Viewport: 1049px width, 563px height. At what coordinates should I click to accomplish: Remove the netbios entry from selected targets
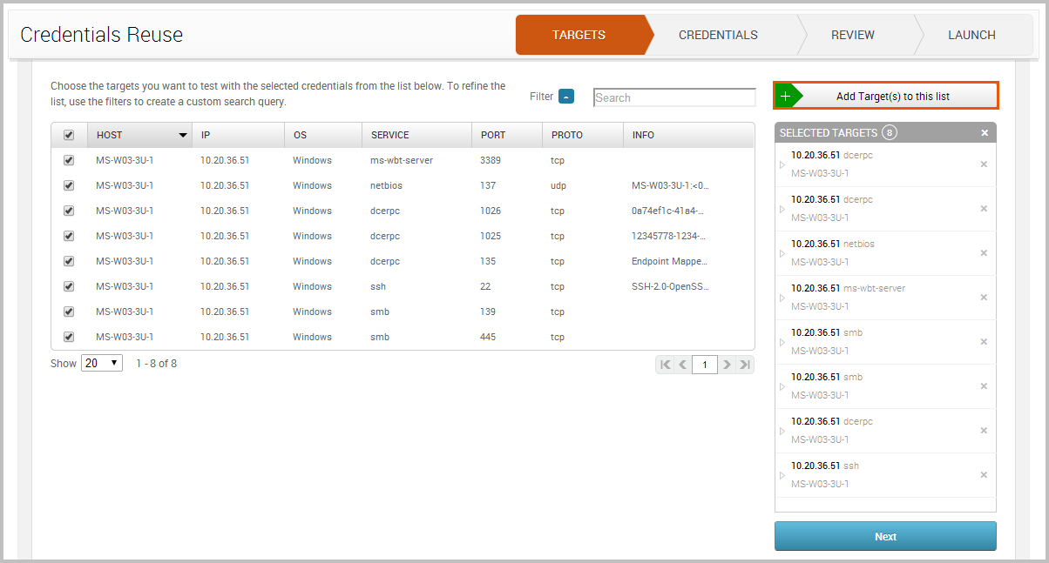pyautogui.click(x=984, y=253)
